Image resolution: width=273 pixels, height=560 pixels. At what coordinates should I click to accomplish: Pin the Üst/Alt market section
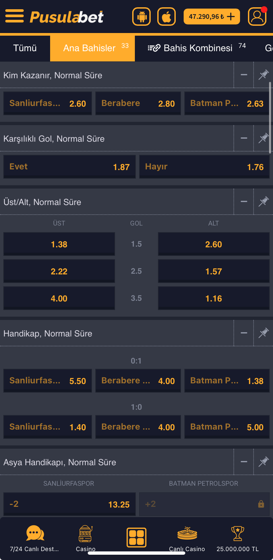[x=263, y=201]
